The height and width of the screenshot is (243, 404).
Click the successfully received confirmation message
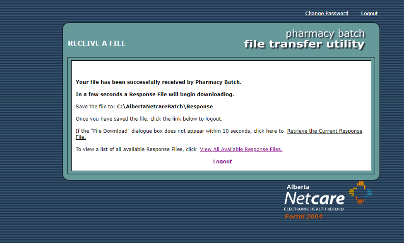tap(159, 82)
